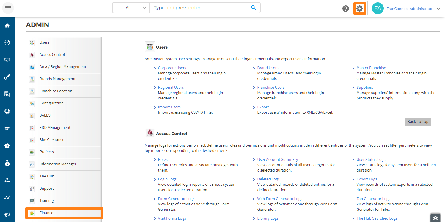Image resolution: width=445 pixels, height=222 pixels.
Task: Open Franchise Location in admin menu
Action: (x=56, y=91)
